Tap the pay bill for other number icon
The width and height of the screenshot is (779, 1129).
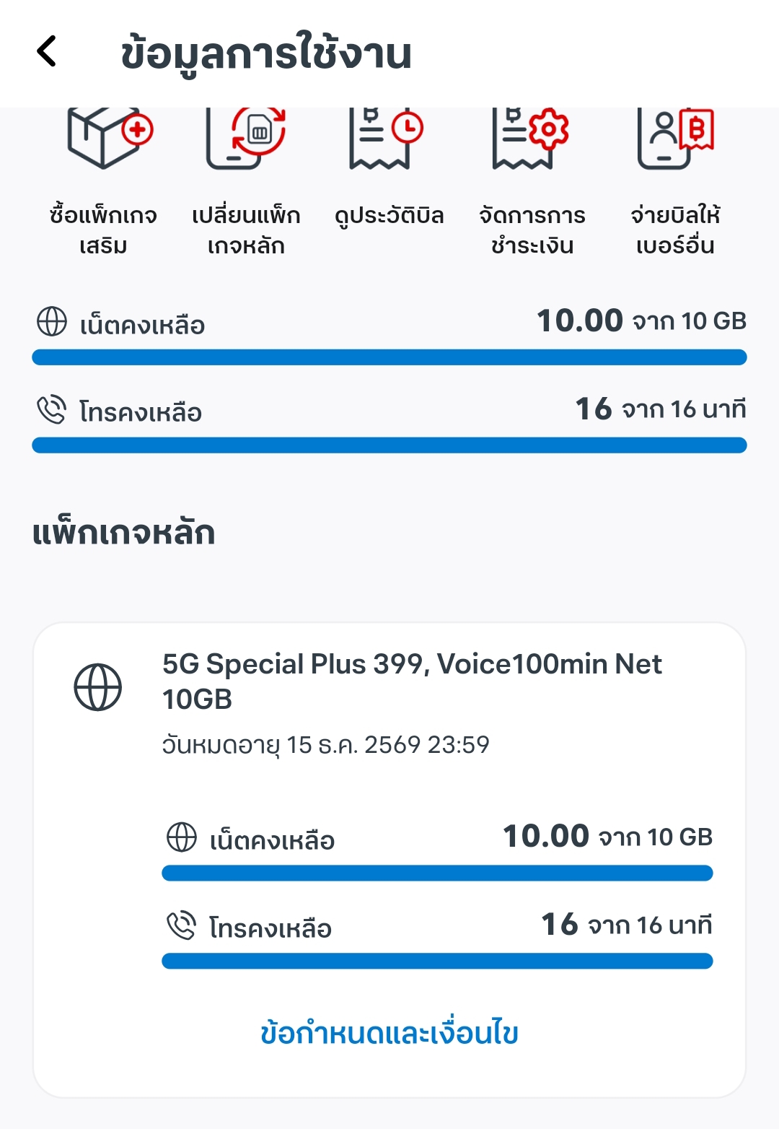click(x=675, y=139)
